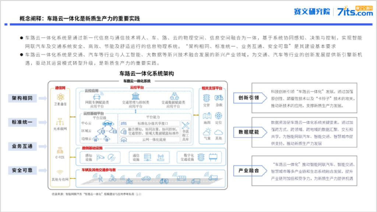Viewport: 377px width, 212px height.
Task: Click the 交通数据赋能类 cubes icon
Action: (174, 96)
